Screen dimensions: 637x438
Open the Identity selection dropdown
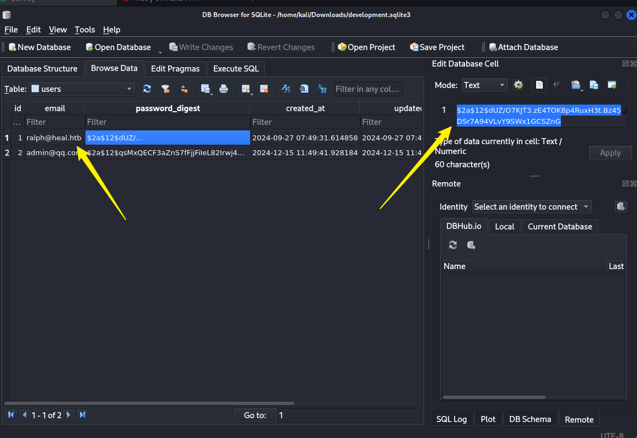coord(531,207)
